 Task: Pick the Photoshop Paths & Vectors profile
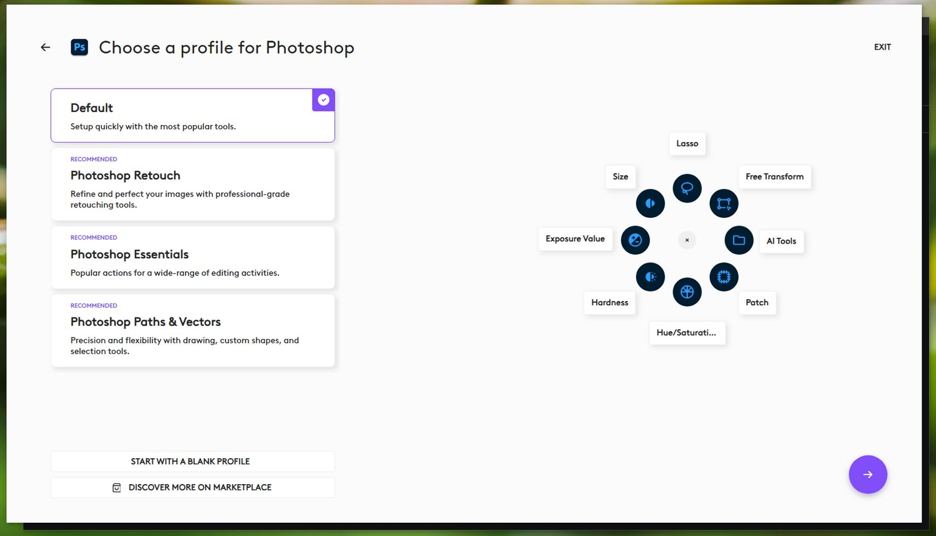point(193,330)
